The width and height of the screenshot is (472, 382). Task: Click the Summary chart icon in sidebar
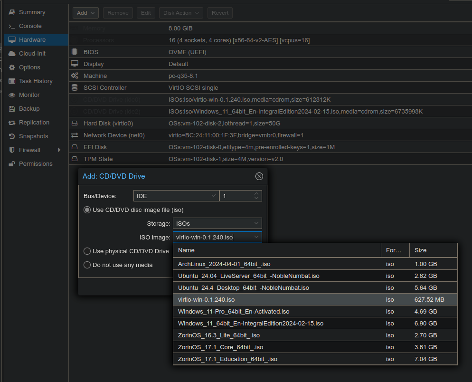[x=12, y=12]
